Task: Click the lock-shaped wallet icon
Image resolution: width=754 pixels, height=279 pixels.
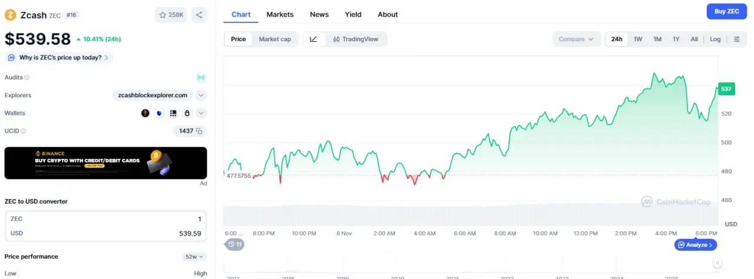Action: 187,113
